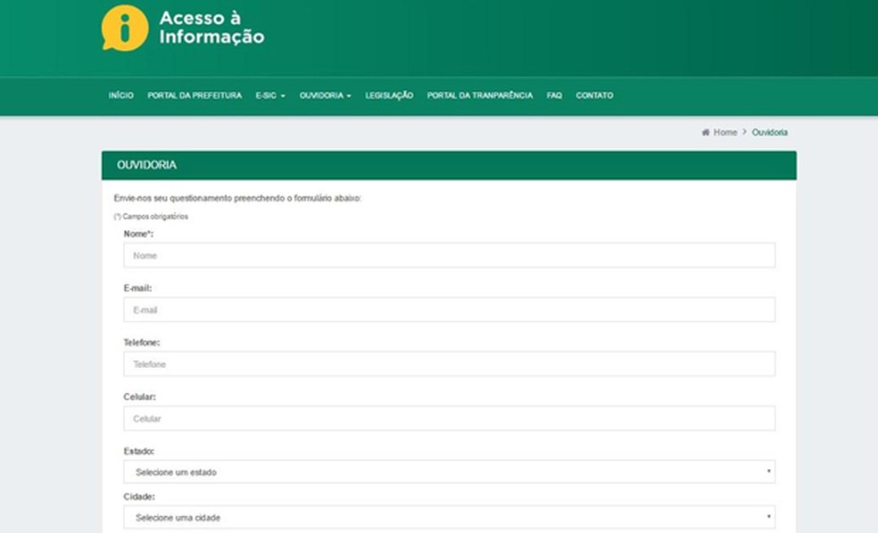
Task: Click the Celular input field
Action: (446, 417)
